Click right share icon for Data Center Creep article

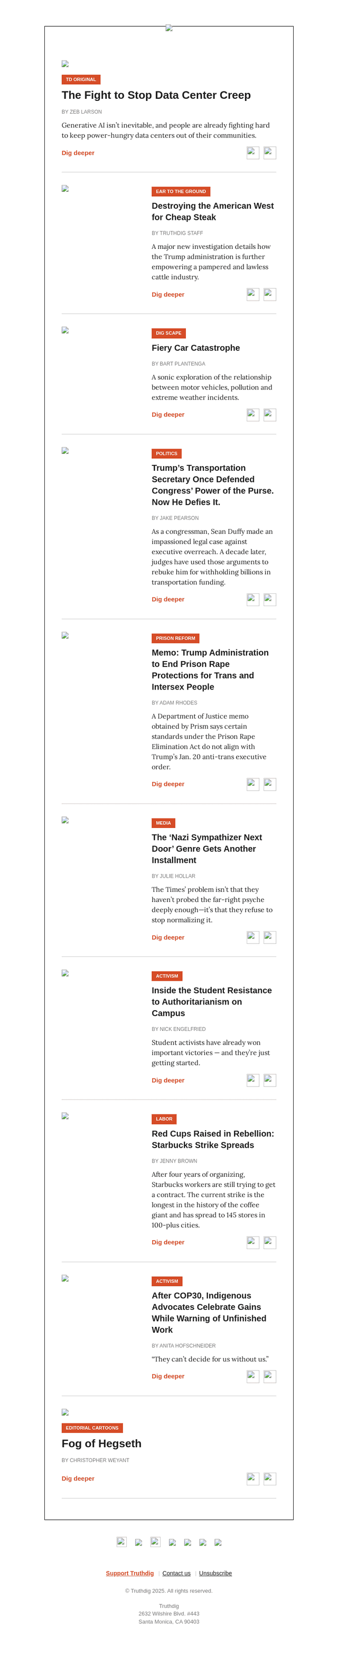[x=270, y=152]
